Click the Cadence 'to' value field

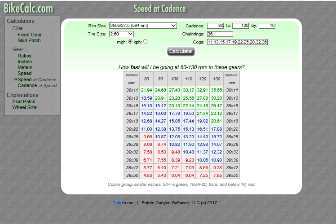coord(240,26)
